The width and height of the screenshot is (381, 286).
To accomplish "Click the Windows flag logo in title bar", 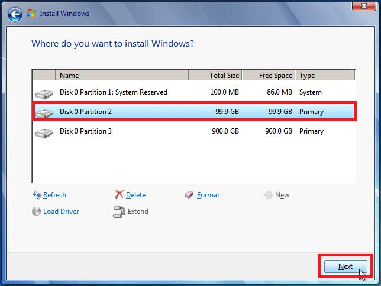I will [31, 14].
